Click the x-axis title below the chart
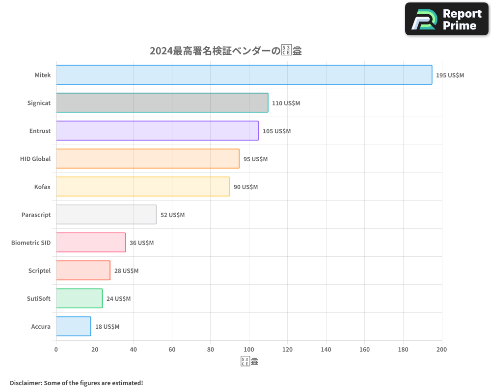 249,361
